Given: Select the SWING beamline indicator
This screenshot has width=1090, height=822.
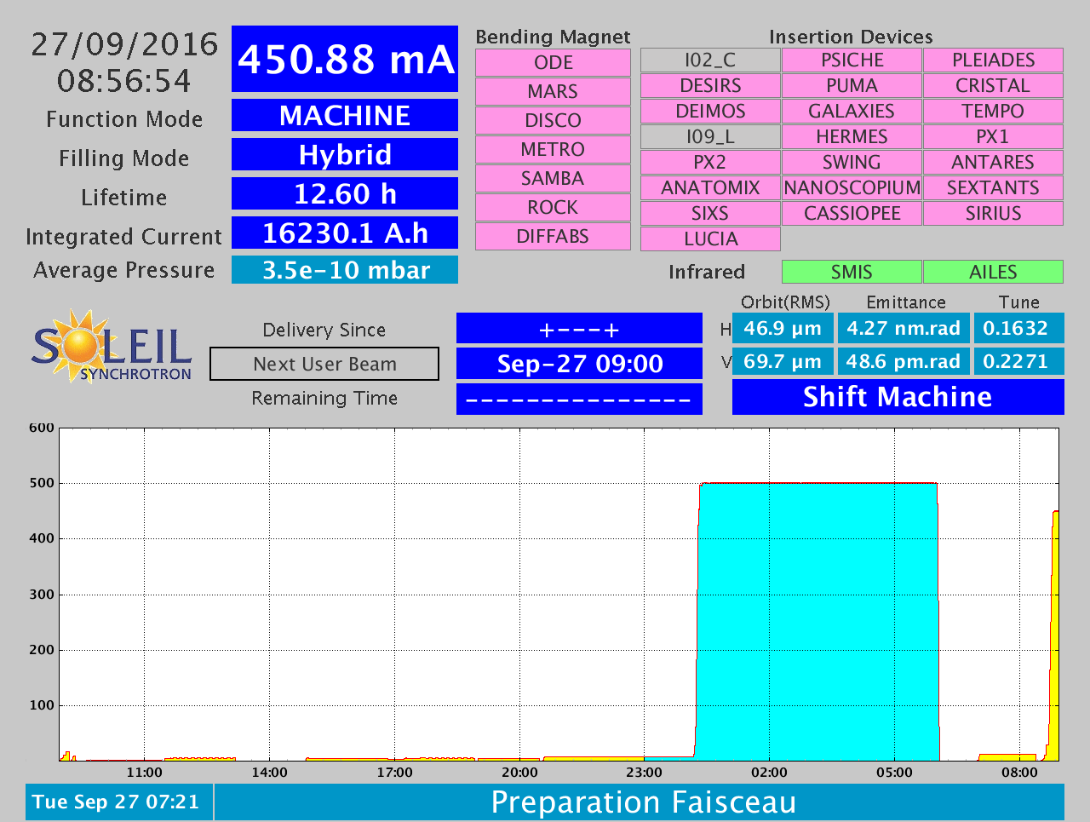Looking at the screenshot, I should (852, 163).
